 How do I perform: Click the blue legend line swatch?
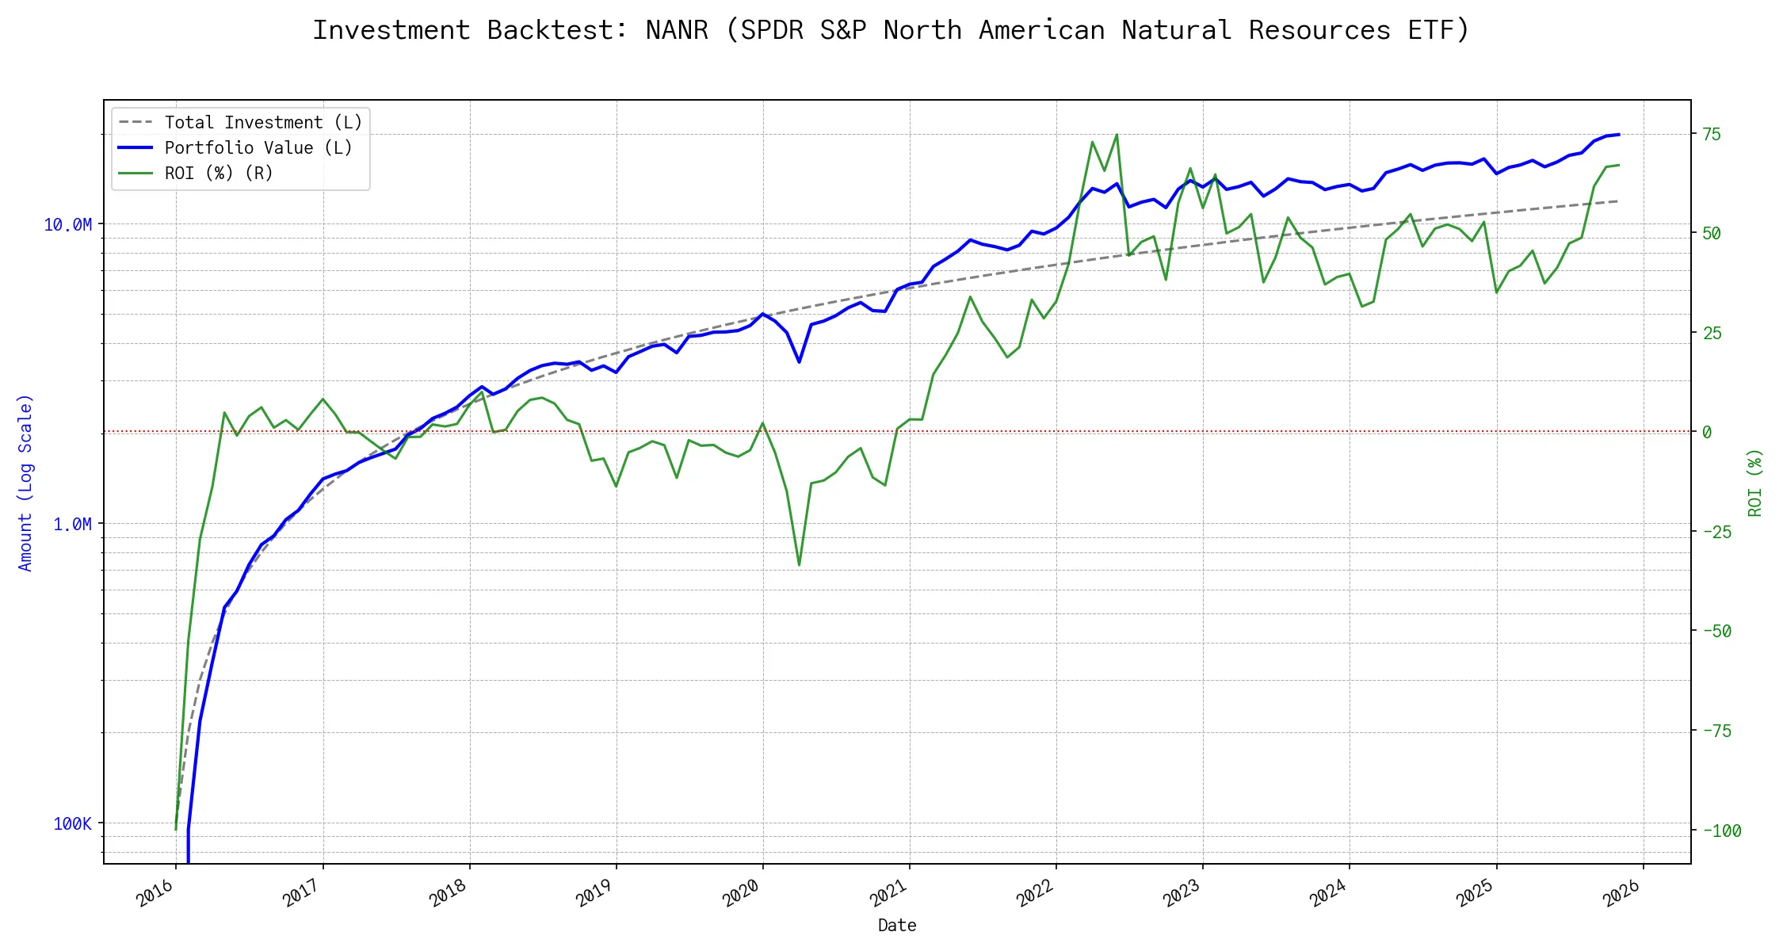135,147
